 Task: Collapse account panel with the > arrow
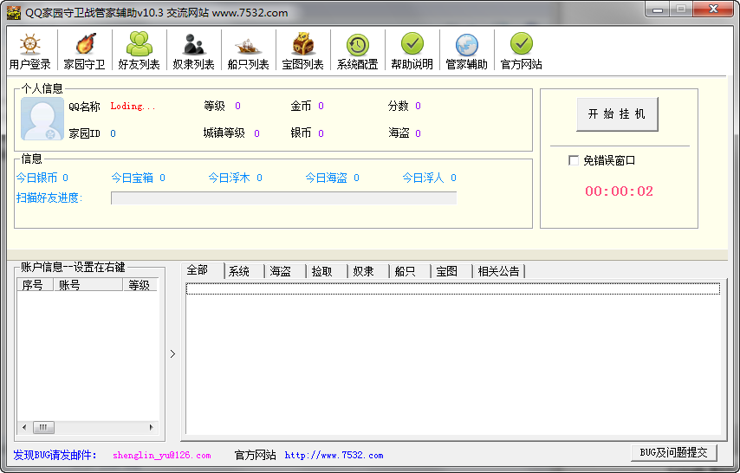172,354
